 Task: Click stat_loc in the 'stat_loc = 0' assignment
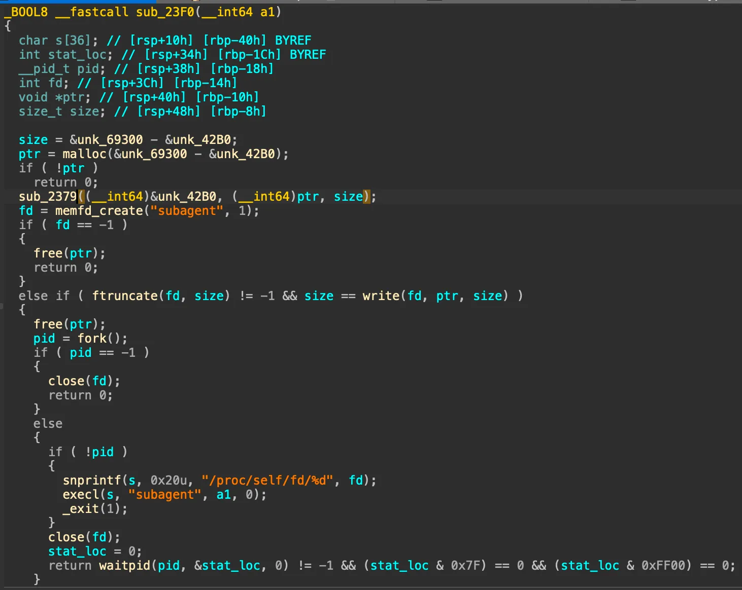point(77,551)
